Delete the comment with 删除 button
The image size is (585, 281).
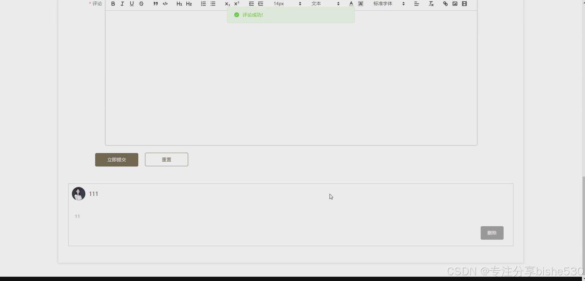(492, 233)
